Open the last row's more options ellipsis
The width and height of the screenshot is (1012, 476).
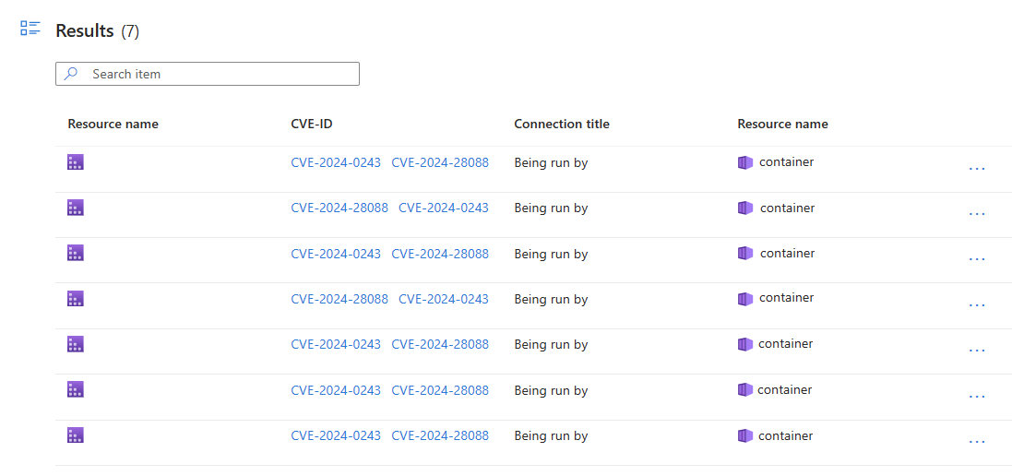point(977,442)
